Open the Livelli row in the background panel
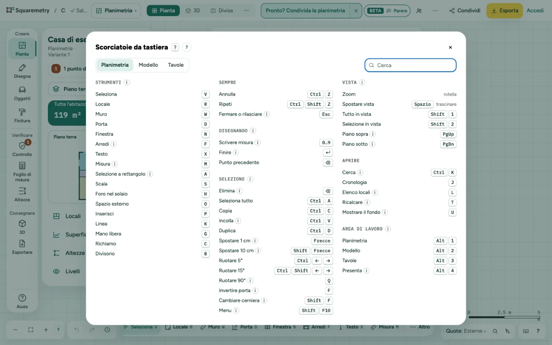This screenshot has width=552, height=345. click(68, 271)
